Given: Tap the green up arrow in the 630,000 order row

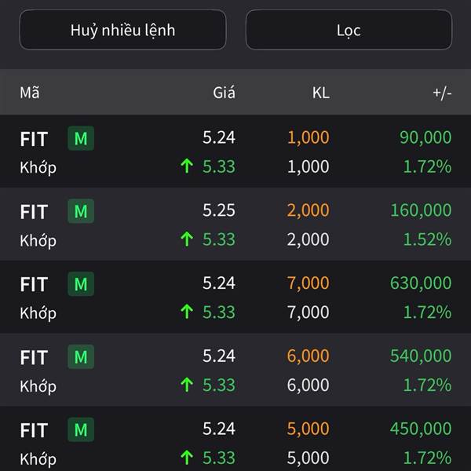Looking at the screenshot, I should click(x=187, y=312).
